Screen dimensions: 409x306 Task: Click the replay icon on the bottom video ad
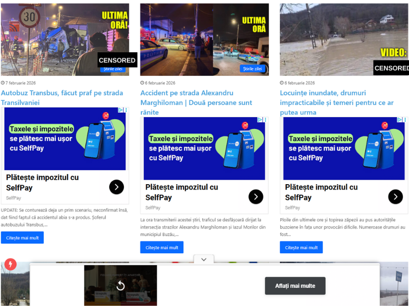pos(121,286)
